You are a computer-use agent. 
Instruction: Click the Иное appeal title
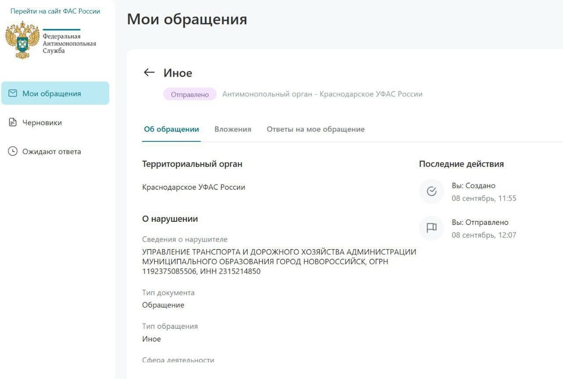(178, 73)
